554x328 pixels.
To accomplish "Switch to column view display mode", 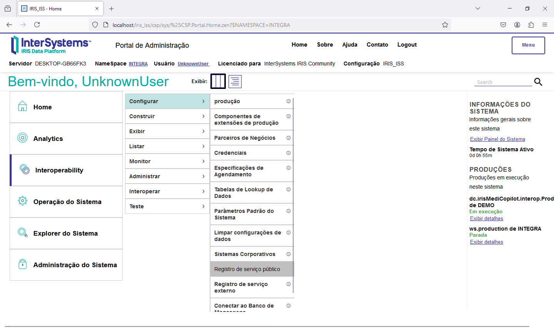I will 218,81.
